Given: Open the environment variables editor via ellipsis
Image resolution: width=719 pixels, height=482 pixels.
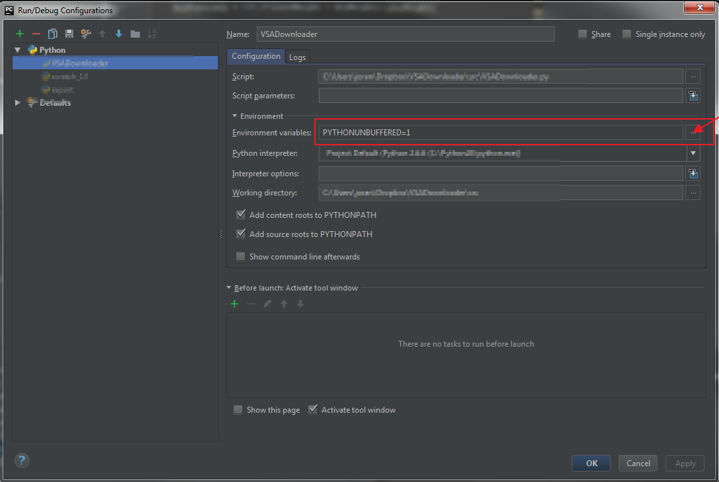Looking at the screenshot, I should (x=693, y=132).
